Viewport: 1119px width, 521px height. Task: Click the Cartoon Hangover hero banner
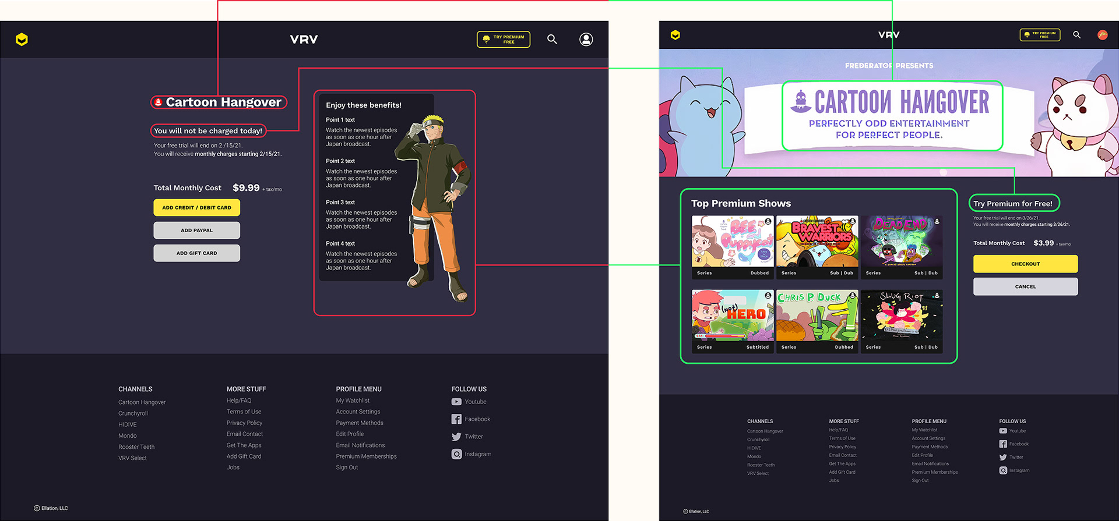pos(889,113)
